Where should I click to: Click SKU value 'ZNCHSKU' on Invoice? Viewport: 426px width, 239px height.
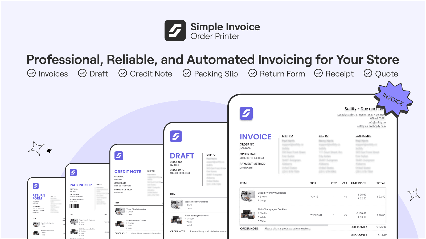point(316,215)
